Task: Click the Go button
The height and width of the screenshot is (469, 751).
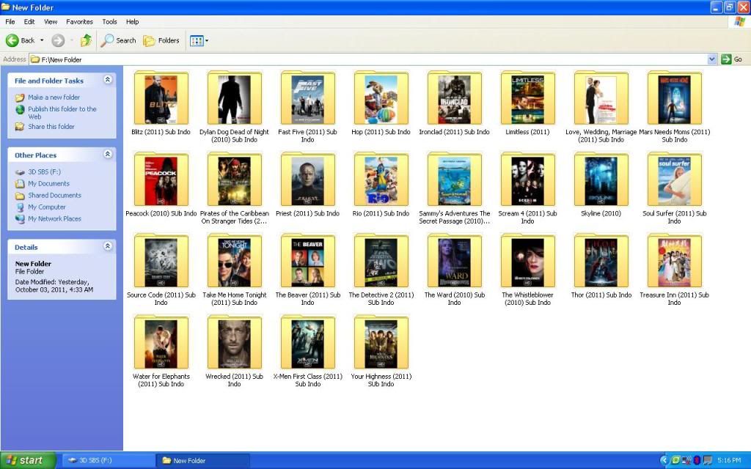Action: [x=732, y=59]
